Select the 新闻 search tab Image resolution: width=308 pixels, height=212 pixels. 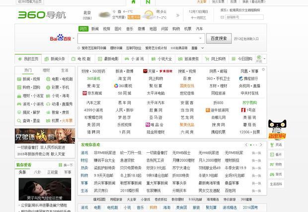95,29
